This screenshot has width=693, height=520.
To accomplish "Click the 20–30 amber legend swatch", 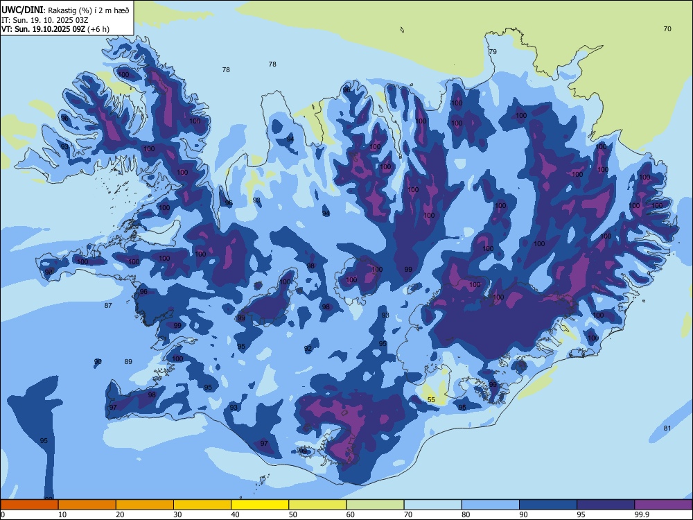I will pos(145,505).
